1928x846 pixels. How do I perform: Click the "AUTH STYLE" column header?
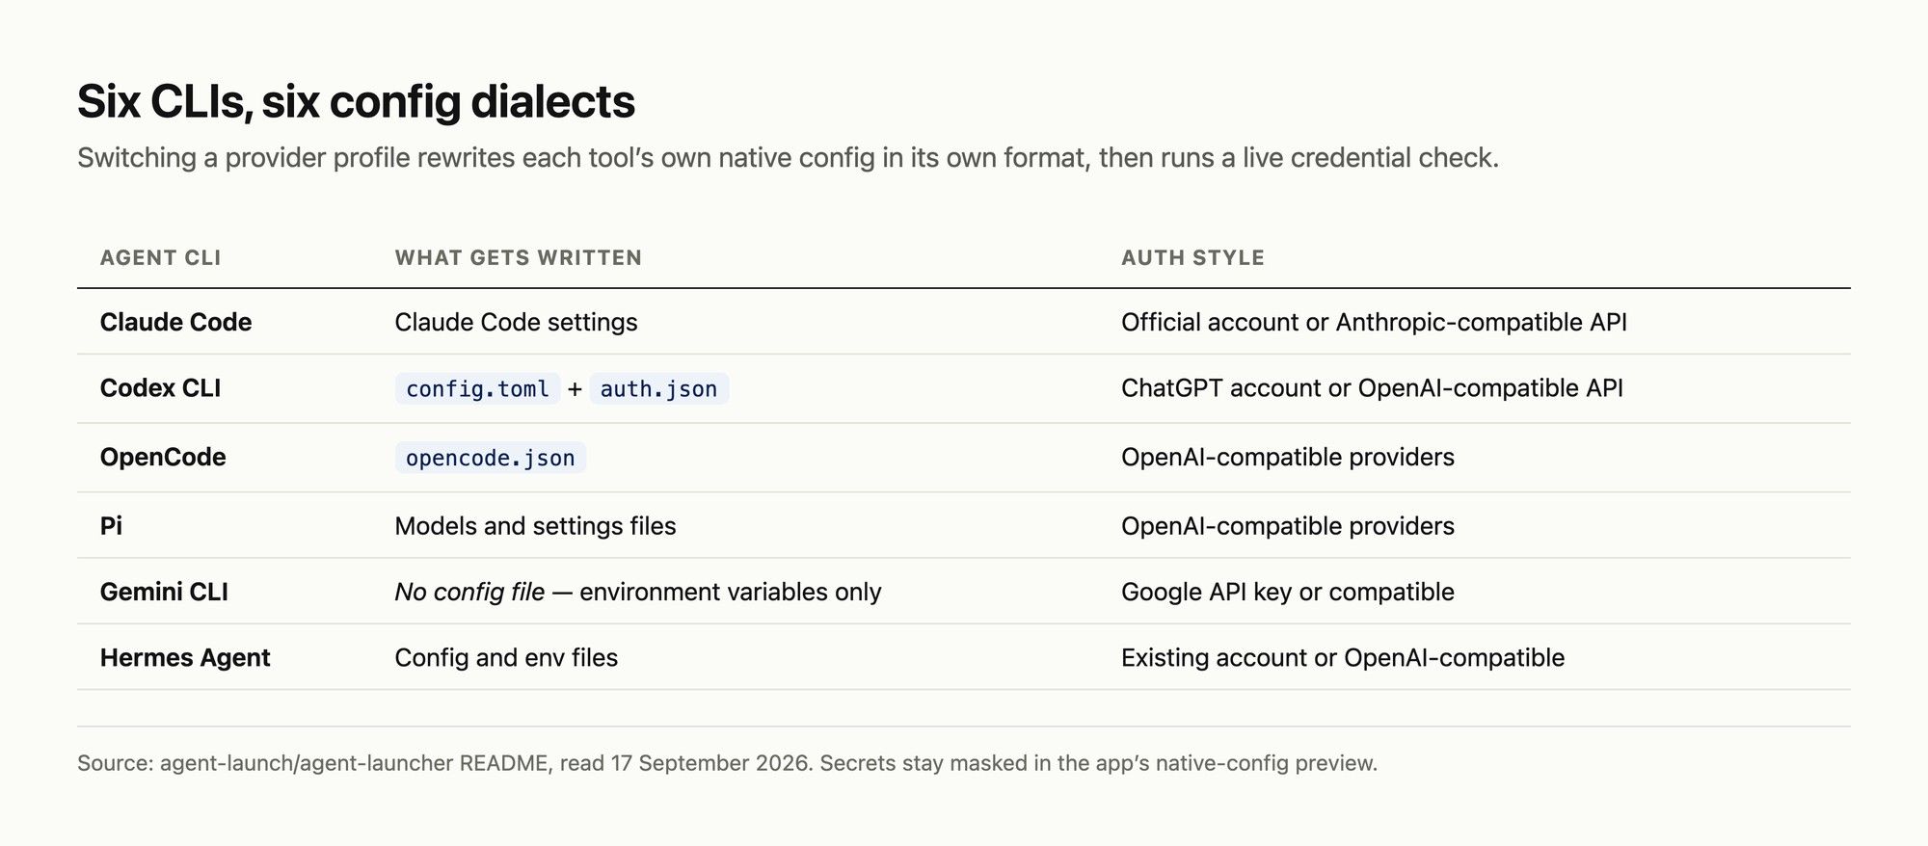1192,258
